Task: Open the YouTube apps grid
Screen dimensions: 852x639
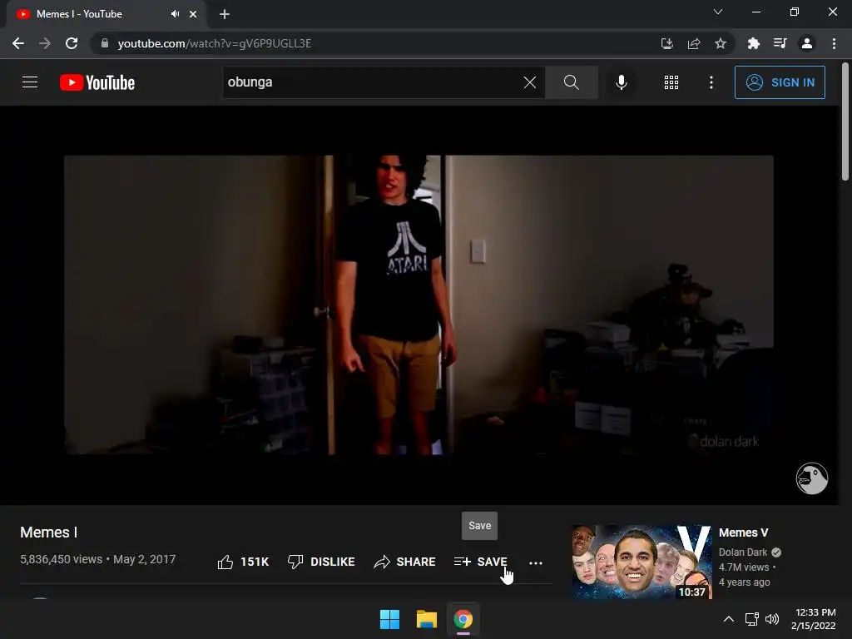Action: [671, 82]
